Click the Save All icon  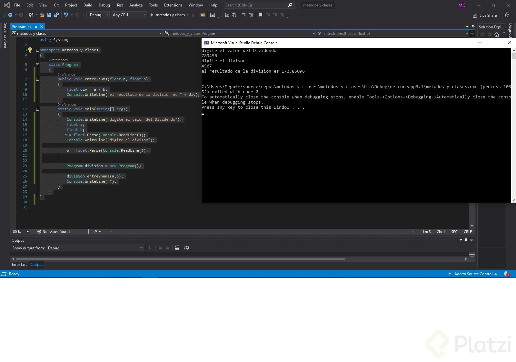56,15
